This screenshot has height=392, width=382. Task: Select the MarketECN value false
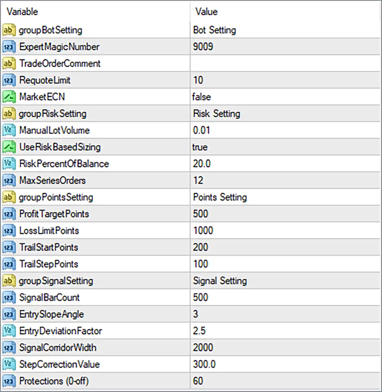point(201,97)
